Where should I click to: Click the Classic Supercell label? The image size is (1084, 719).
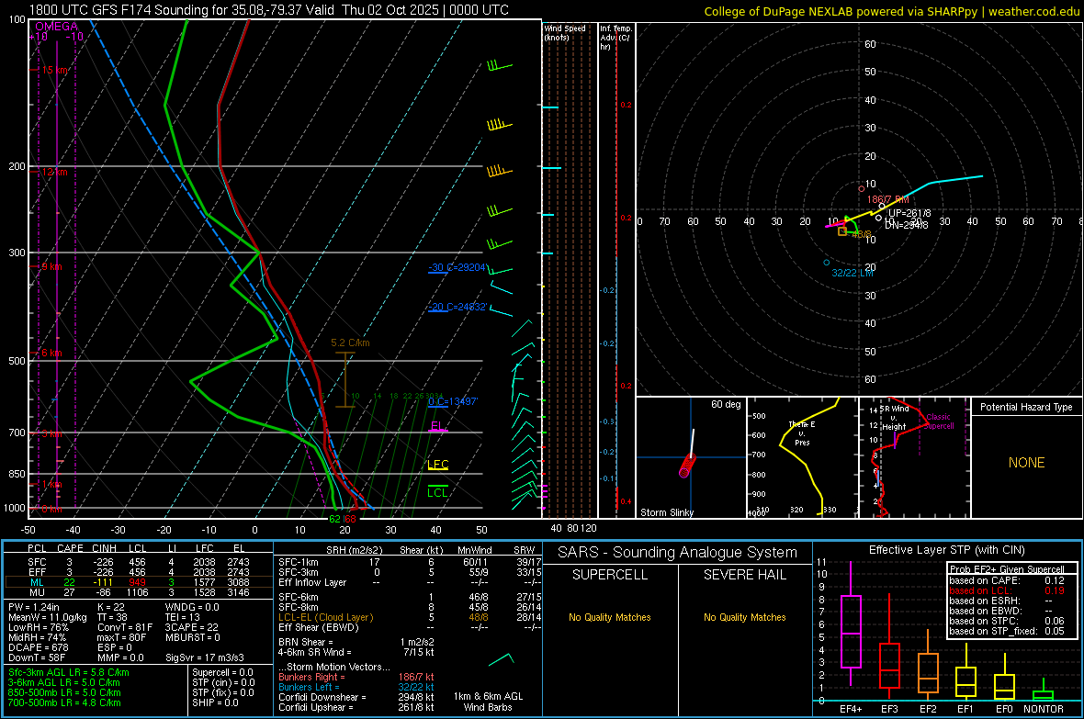(939, 421)
